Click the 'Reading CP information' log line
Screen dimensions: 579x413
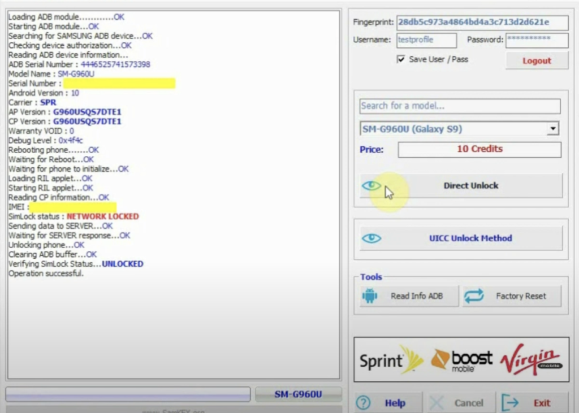(58, 197)
